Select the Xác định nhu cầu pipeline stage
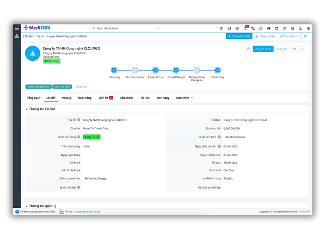This screenshot has width=327, height=234. coord(135,70)
